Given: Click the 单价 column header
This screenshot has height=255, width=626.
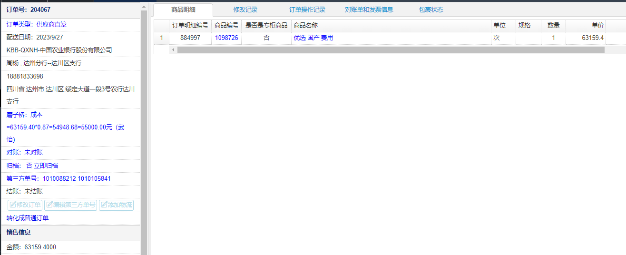Looking at the screenshot, I should coord(586,25).
